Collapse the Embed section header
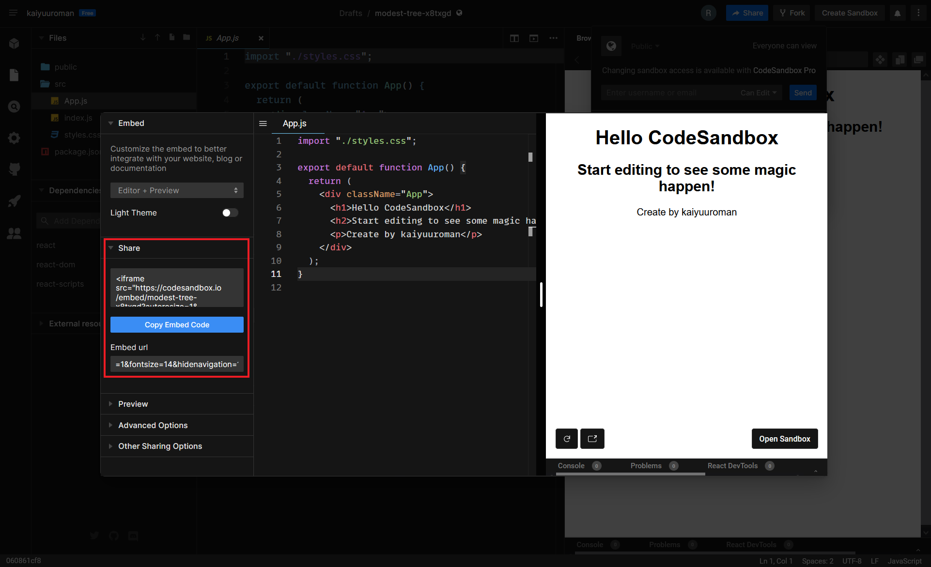Viewport: 931px width, 567px height. click(131, 123)
